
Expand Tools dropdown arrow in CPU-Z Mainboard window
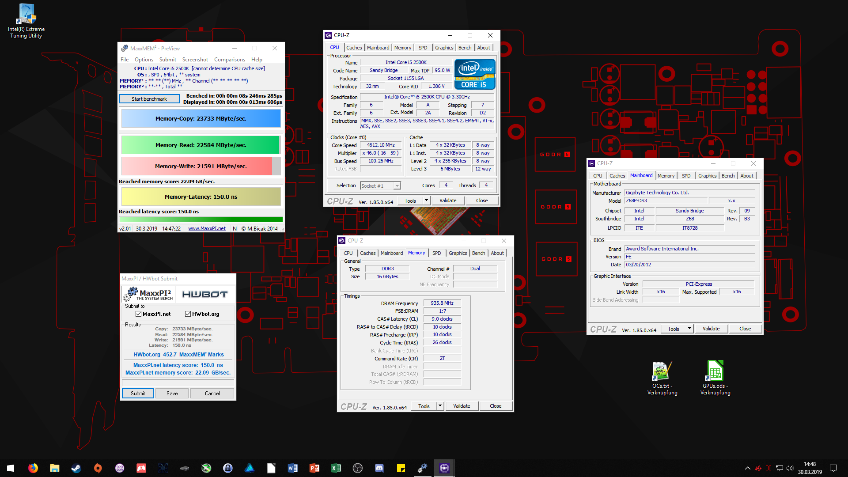tap(689, 329)
